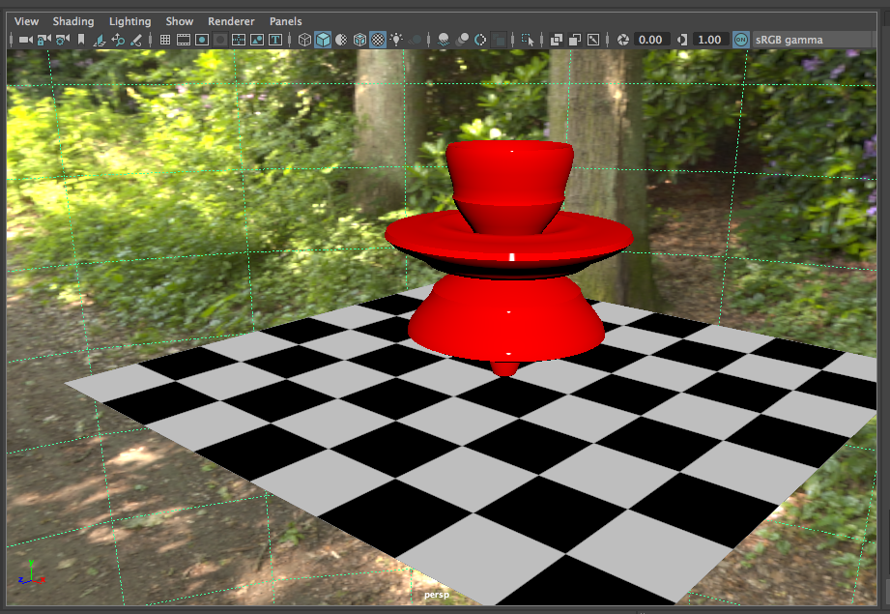Click Use All Lights bulb icon

(x=396, y=40)
